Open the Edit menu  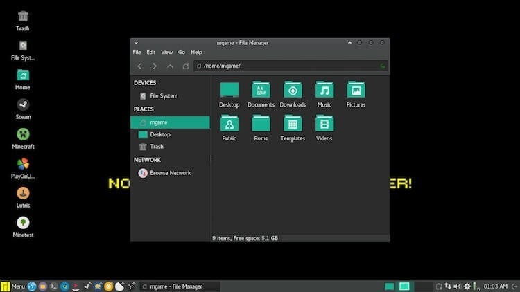(x=151, y=52)
